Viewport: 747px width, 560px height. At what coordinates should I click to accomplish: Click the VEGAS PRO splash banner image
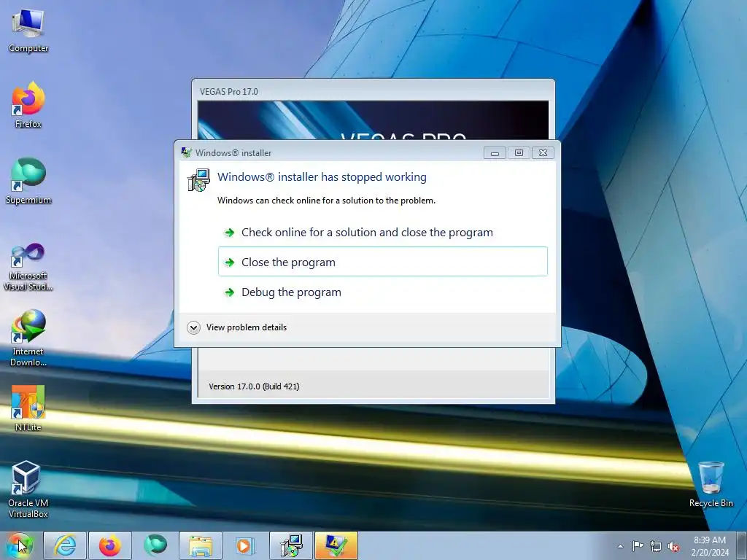373,120
